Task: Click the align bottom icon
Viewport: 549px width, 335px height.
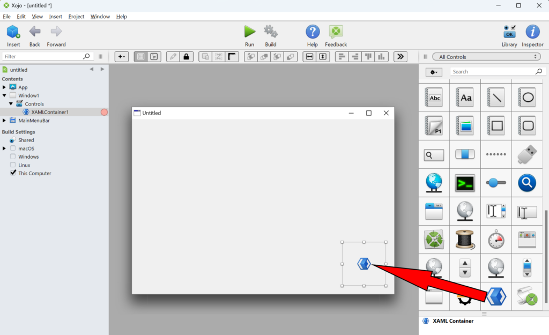Action: [381, 56]
